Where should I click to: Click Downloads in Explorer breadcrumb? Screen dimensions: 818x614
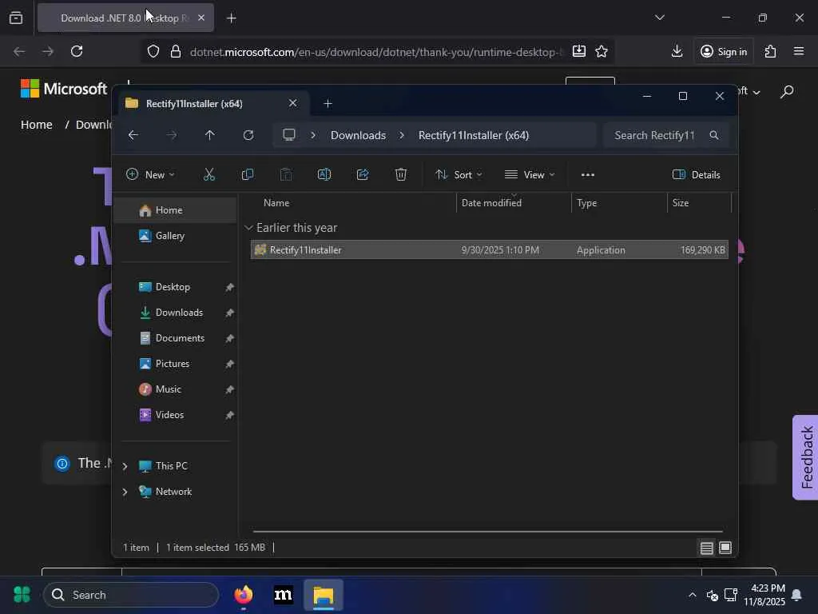coord(359,135)
